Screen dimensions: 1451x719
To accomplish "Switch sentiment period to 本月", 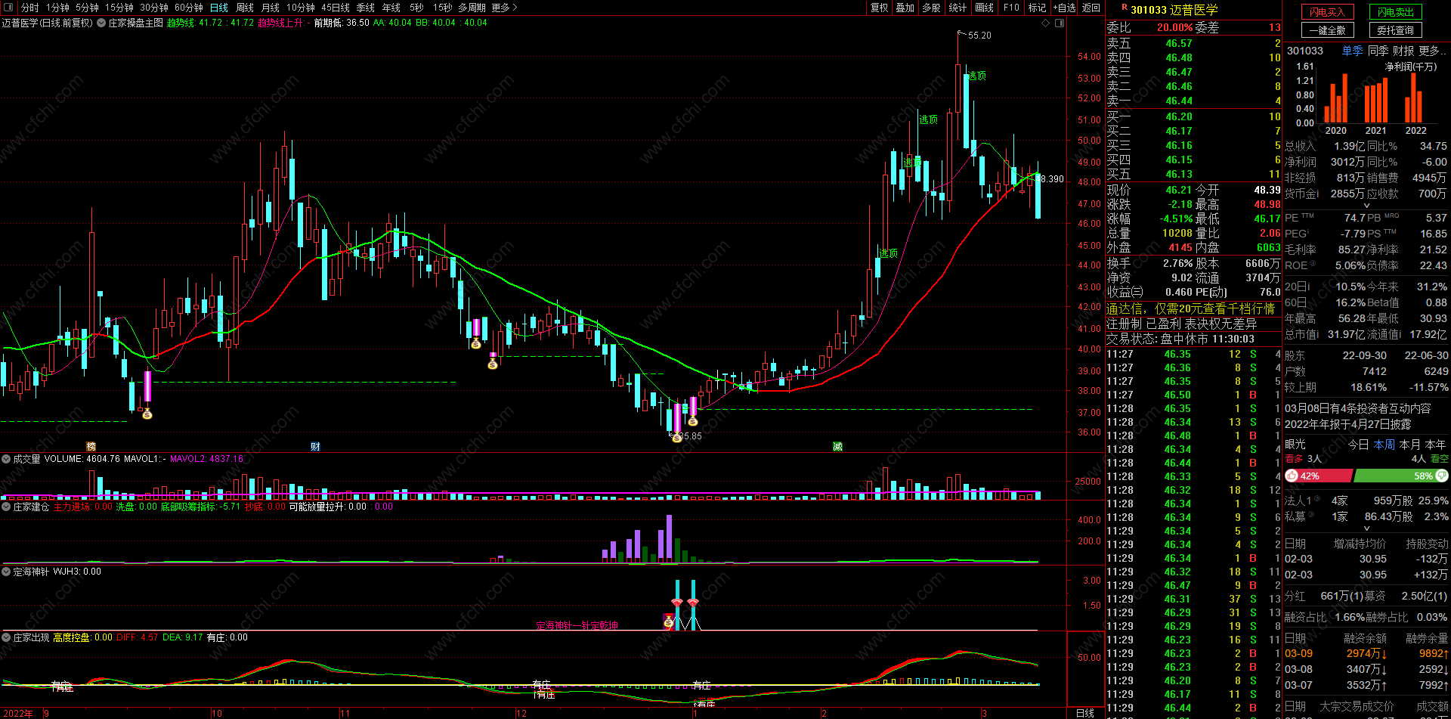I will click(x=1409, y=445).
